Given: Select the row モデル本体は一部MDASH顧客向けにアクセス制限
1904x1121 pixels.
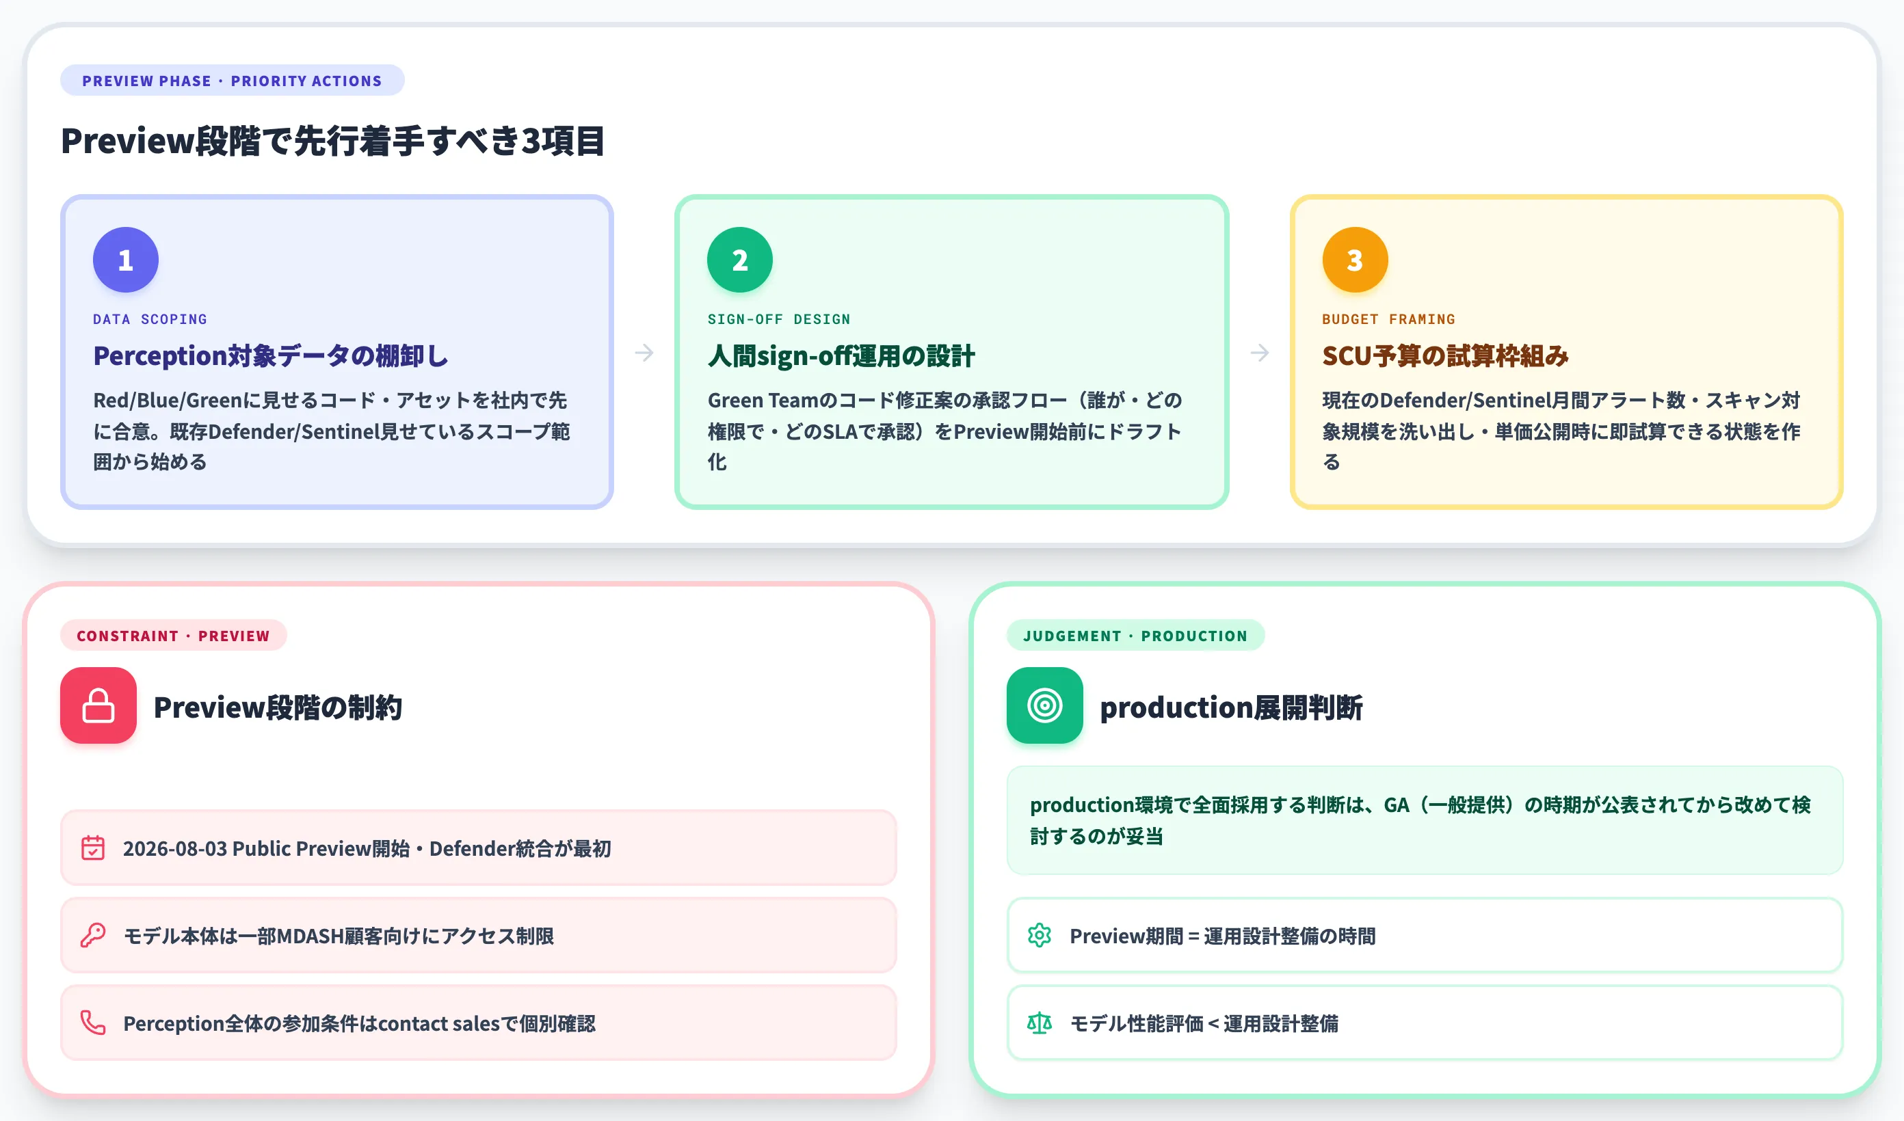Looking at the screenshot, I should pos(478,935).
